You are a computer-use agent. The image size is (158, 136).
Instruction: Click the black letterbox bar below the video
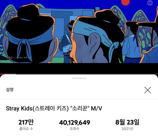coord(79,68)
